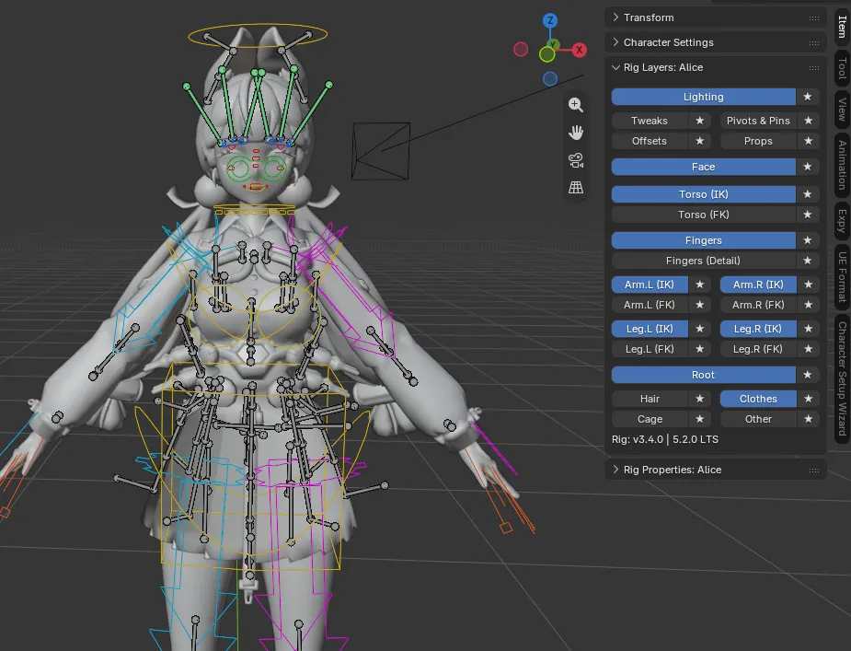Click Rig Layers: Alice panel drag handle dots
Image resolution: width=851 pixels, height=651 pixels.
(x=814, y=68)
